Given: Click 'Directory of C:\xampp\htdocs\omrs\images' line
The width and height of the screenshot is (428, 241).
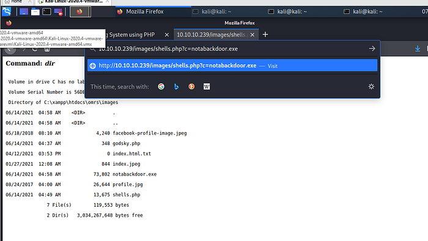Looking at the screenshot, I should click(63, 102).
